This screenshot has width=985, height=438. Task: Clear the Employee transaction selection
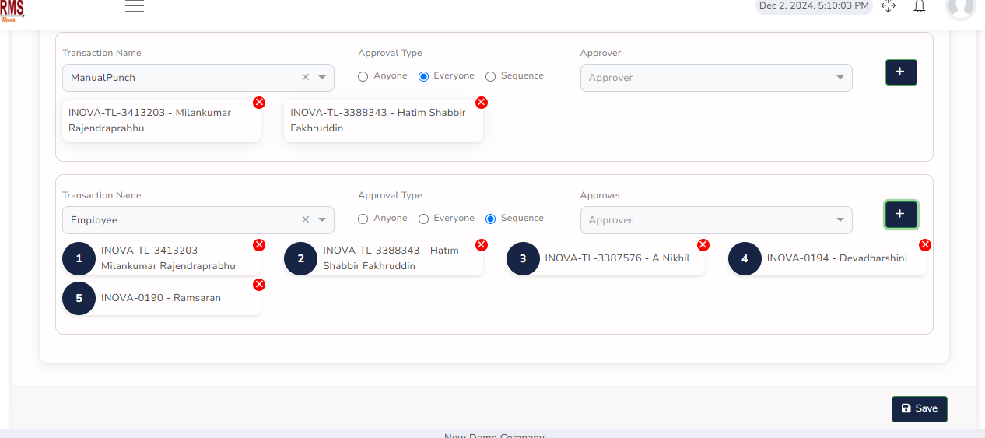coord(305,220)
